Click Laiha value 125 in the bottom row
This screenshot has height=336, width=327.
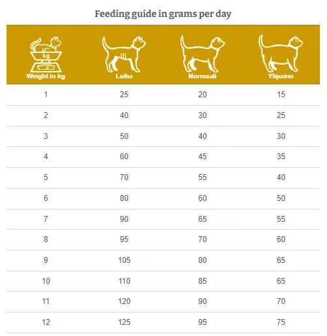(x=124, y=322)
